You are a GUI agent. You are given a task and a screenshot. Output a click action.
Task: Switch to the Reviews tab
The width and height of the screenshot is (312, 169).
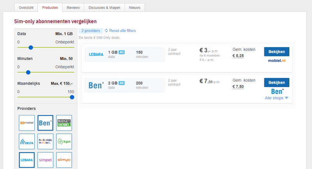[x=73, y=7]
